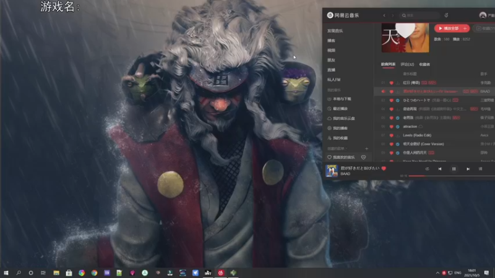495x278 pixels.
Task: Add all songs to queue plus icon
Action: 465,28
